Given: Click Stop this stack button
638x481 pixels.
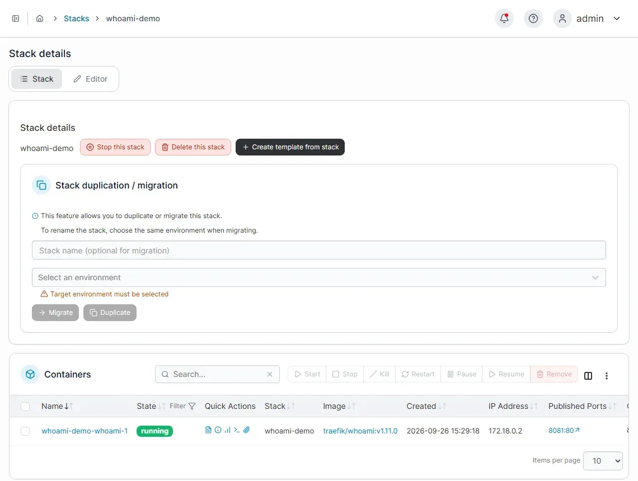Looking at the screenshot, I should point(115,147).
